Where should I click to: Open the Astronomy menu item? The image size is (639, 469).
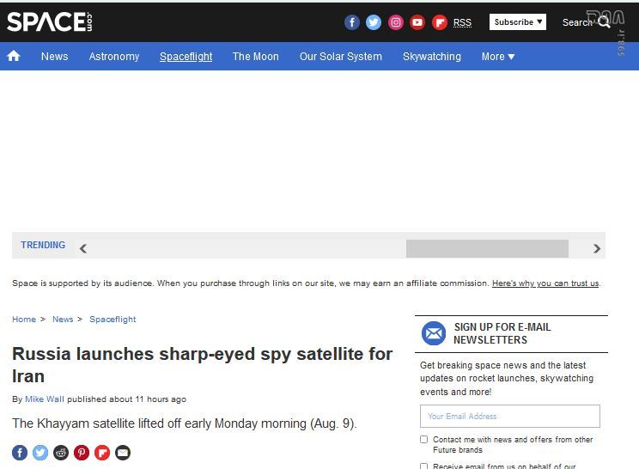(x=114, y=56)
